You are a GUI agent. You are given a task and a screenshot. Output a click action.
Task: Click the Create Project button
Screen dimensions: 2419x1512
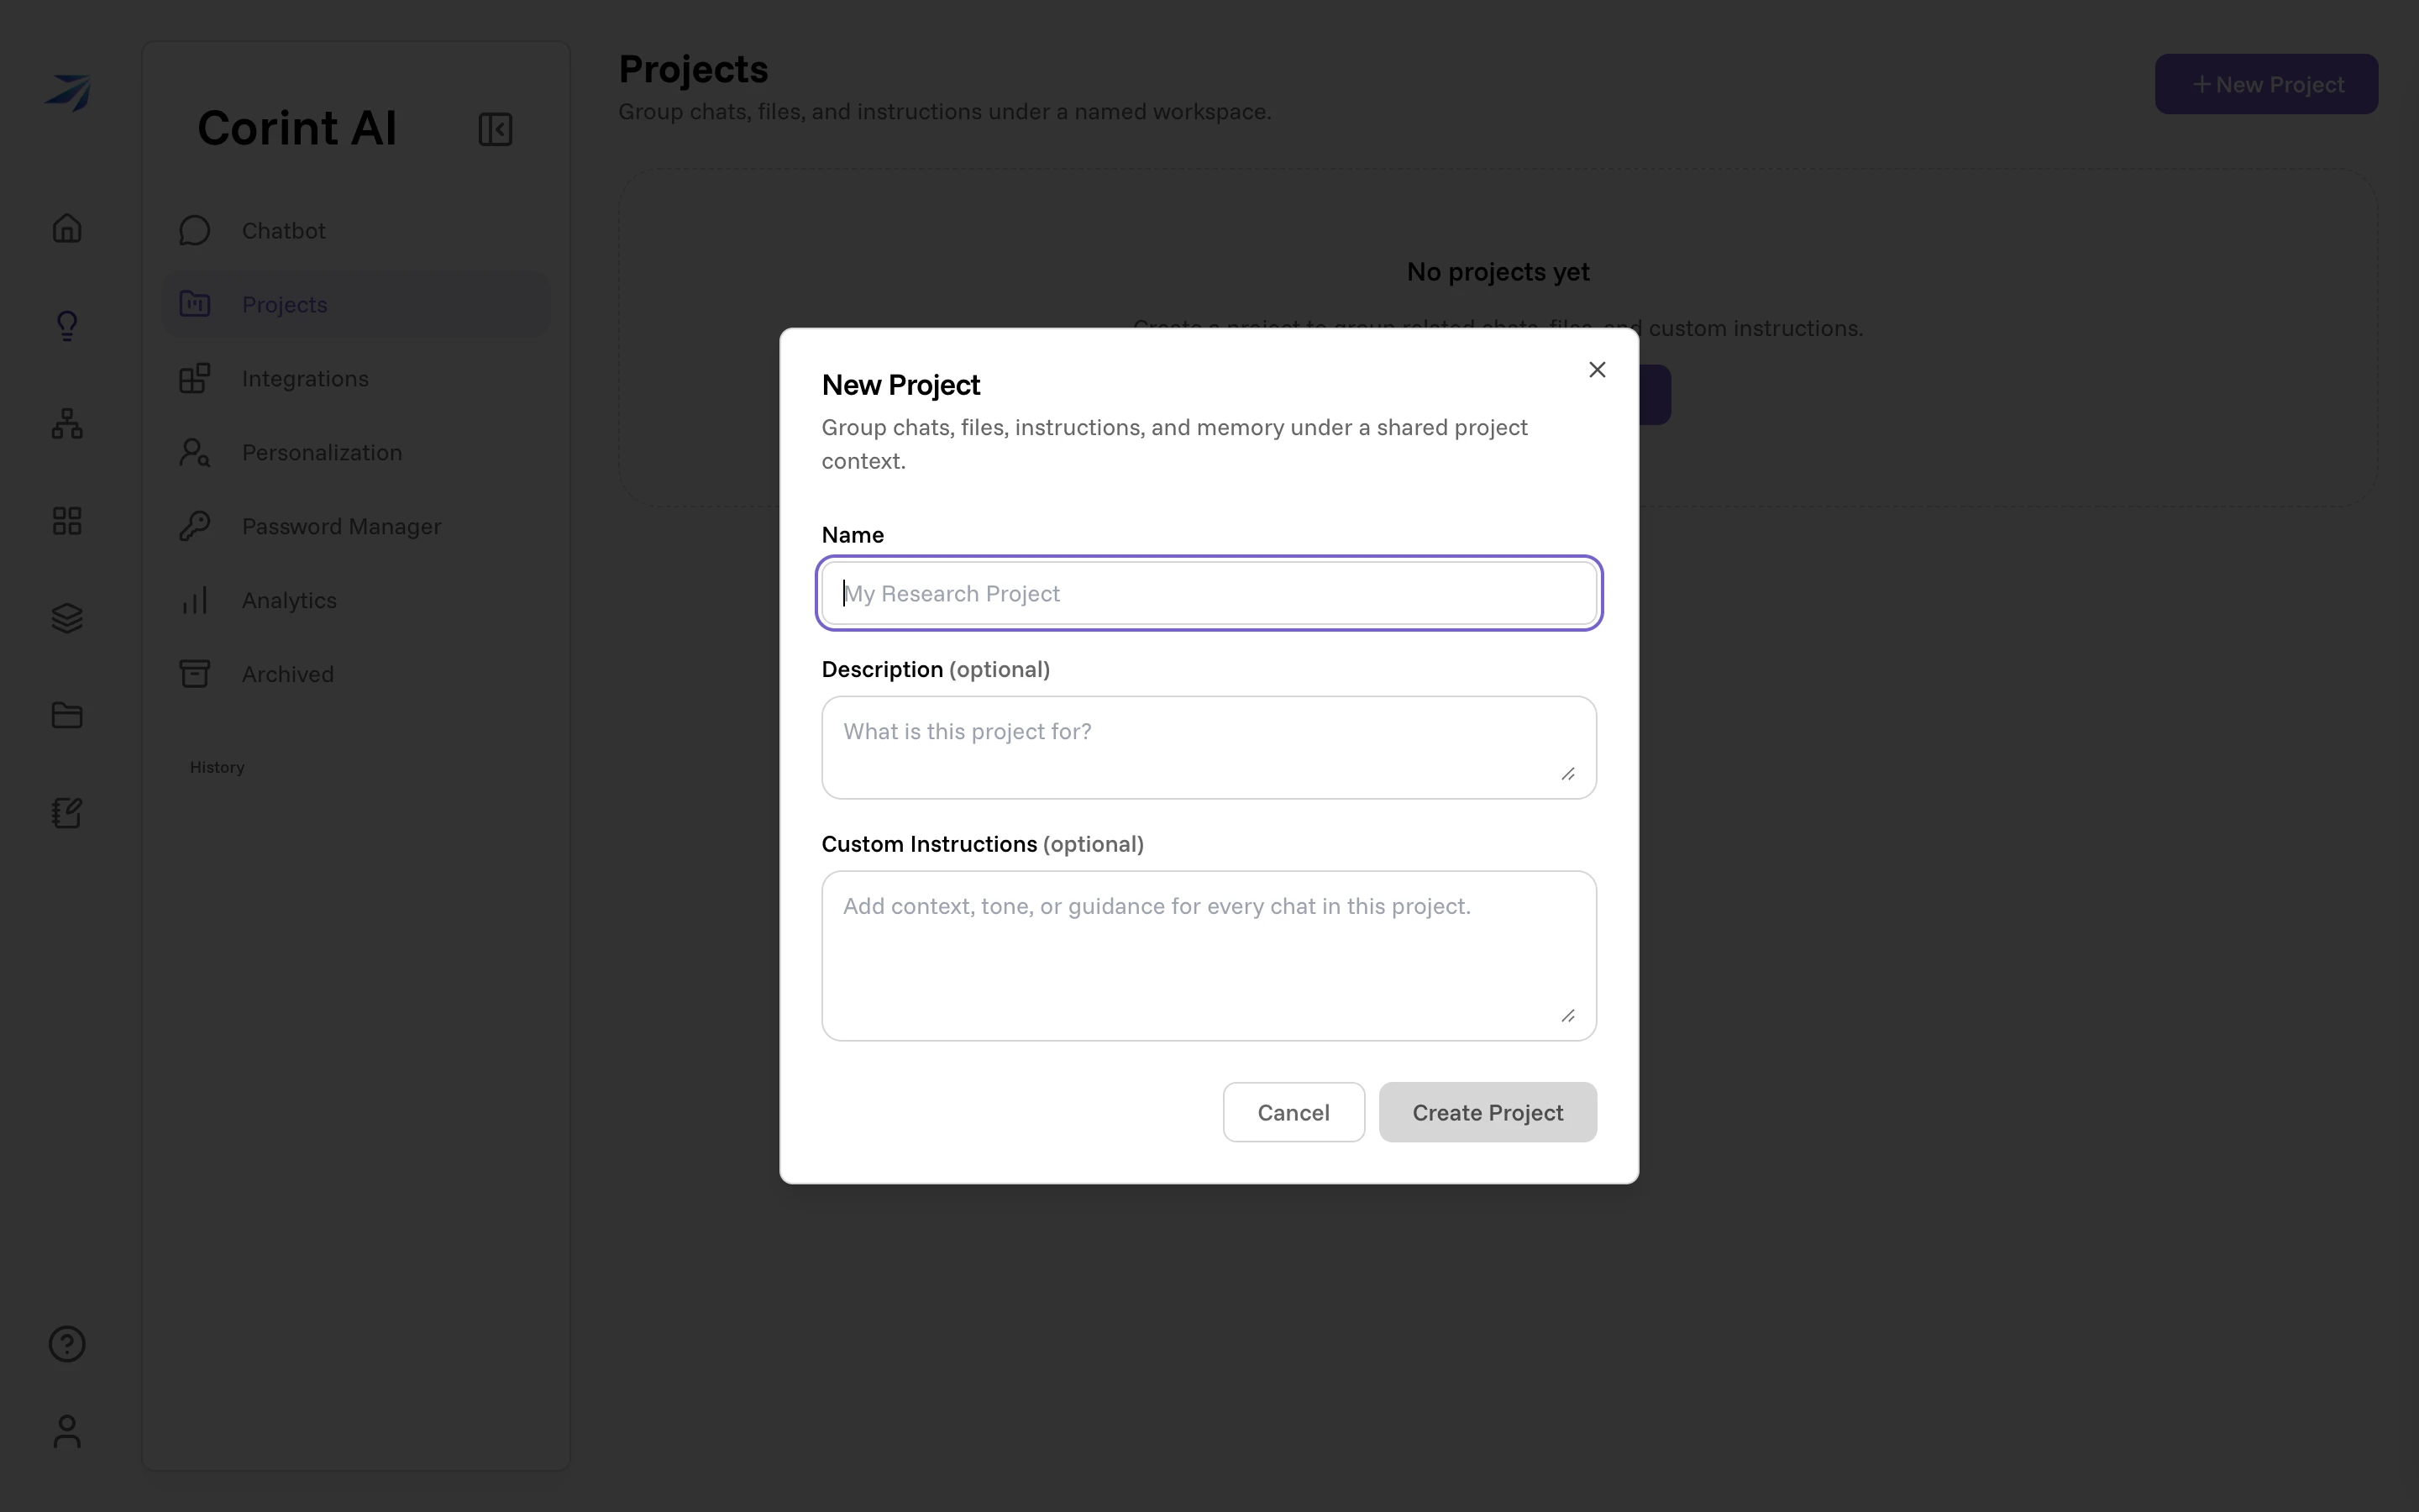point(1488,1112)
